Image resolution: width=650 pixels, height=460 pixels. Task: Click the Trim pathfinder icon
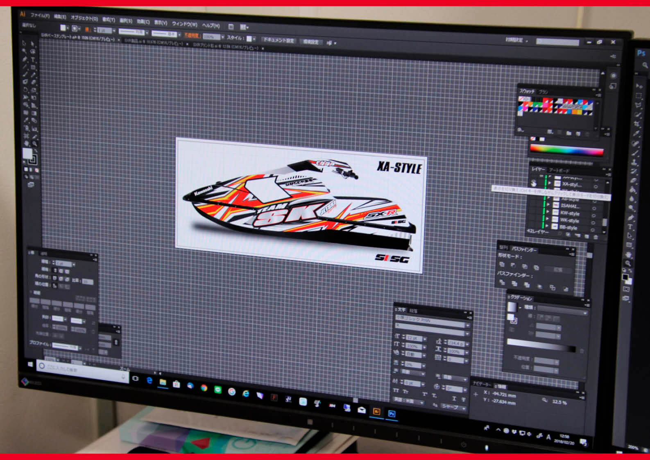coord(514,283)
